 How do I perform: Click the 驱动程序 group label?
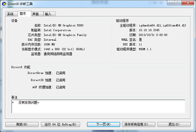[x=122, y=21]
